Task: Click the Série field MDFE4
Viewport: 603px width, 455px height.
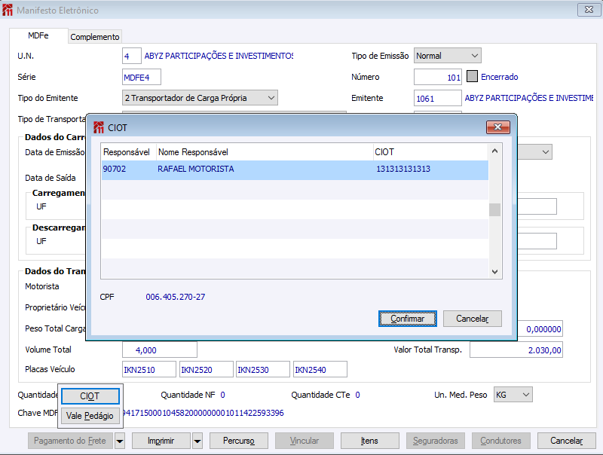Action: [x=142, y=78]
